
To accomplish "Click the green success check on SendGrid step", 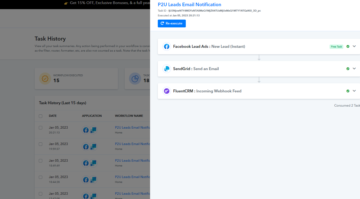I will tap(348, 69).
